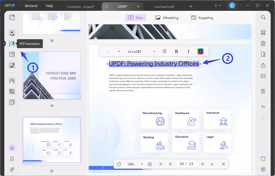Image resolution: width=275 pixels, height=176 pixels.
Task: Click the Redo arrow icon
Action: (x=263, y=117)
